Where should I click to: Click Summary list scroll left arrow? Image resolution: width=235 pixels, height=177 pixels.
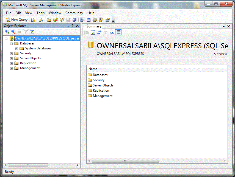click(89, 161)
